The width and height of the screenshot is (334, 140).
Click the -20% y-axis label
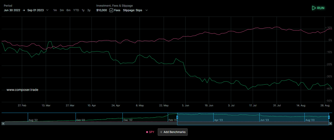pyautogui.click(x=329, y=64)
